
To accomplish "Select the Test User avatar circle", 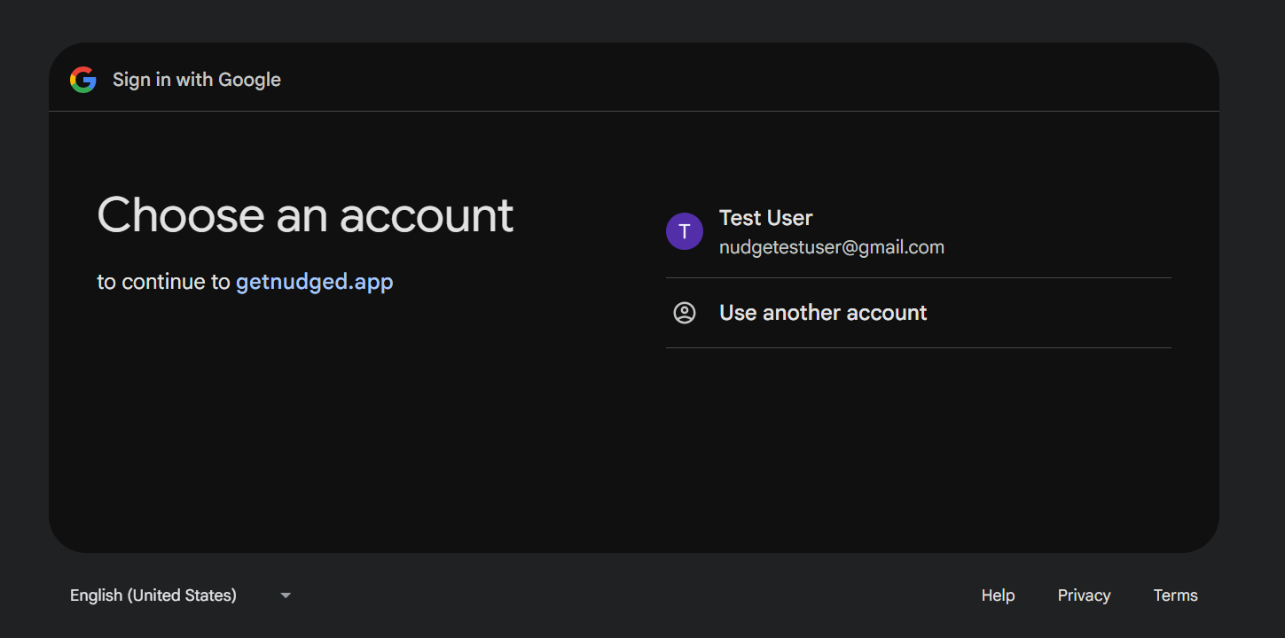I will point(684,231).
